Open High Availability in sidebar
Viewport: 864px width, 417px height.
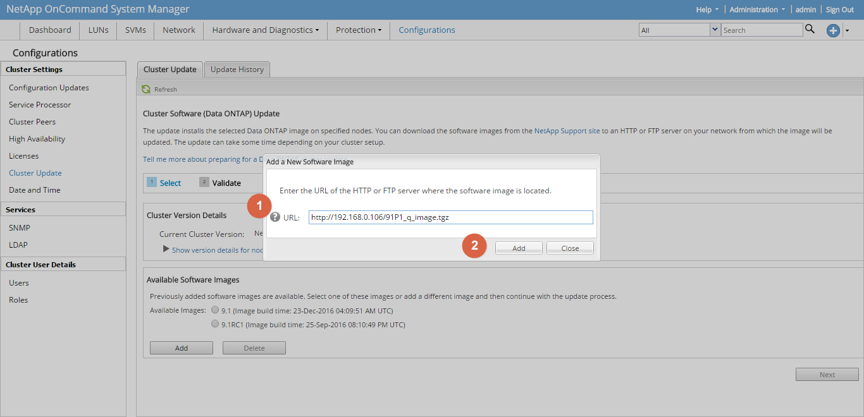pos(37,139)
